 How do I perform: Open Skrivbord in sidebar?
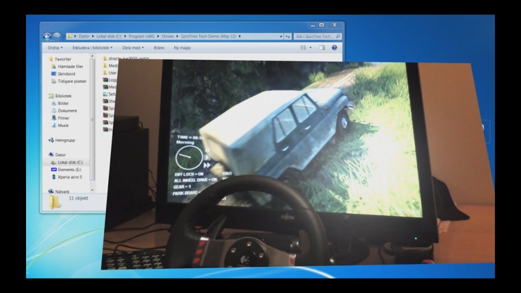click(x=66, y=74)
